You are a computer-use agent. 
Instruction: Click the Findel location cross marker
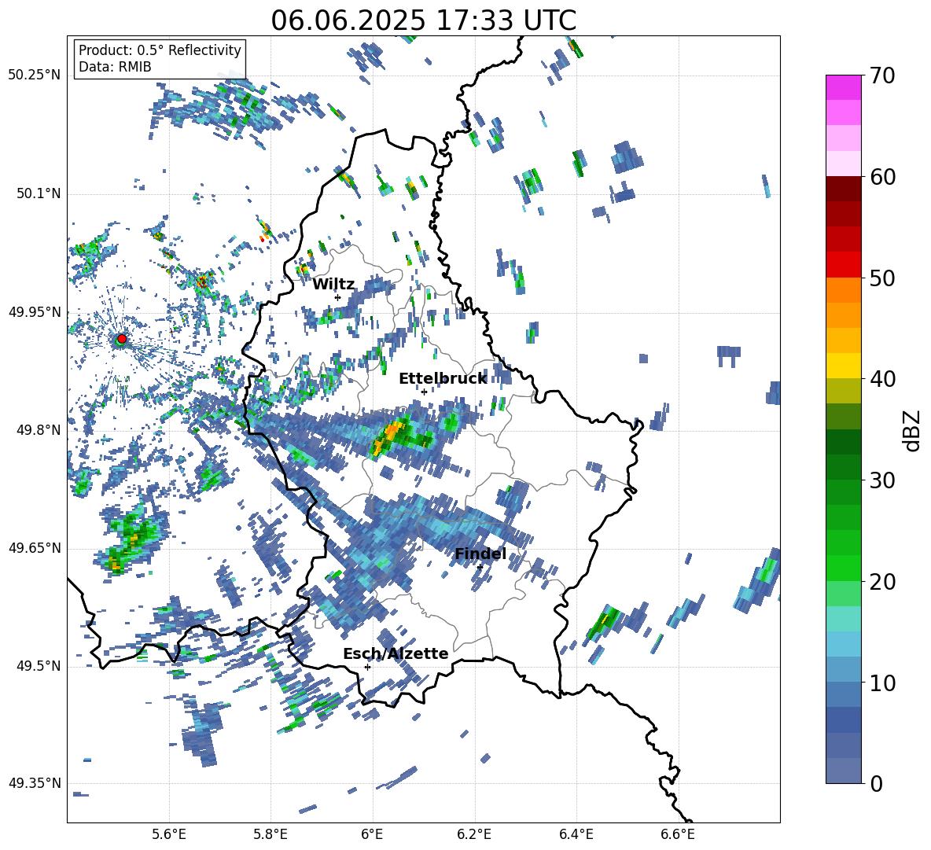click(480, 567)
